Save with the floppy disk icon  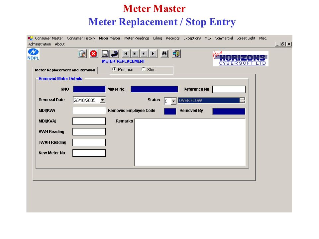105,54
